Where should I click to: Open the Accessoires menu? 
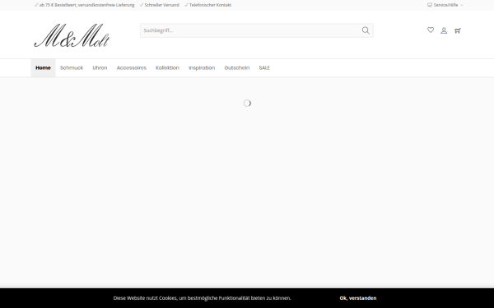132,68
